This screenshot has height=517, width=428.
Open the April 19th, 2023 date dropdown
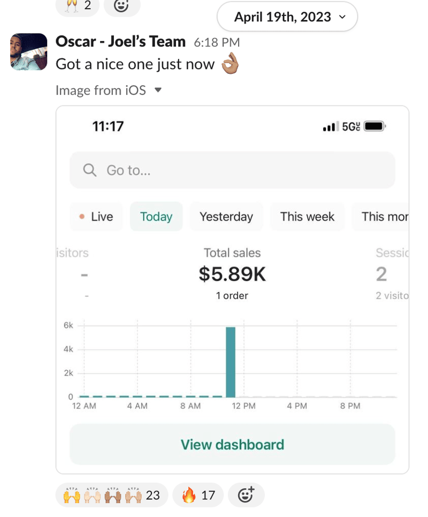click(287, 17)
